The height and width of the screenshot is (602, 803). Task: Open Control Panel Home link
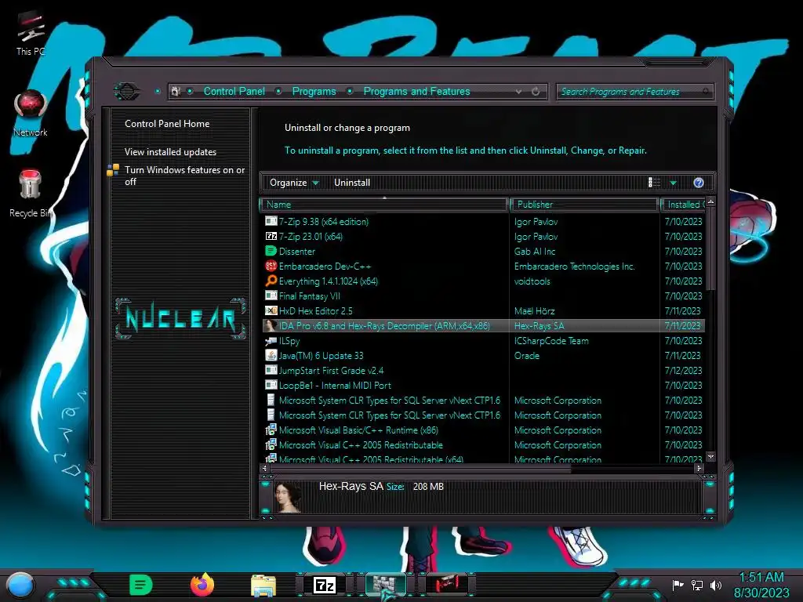(x=167, y=124)
